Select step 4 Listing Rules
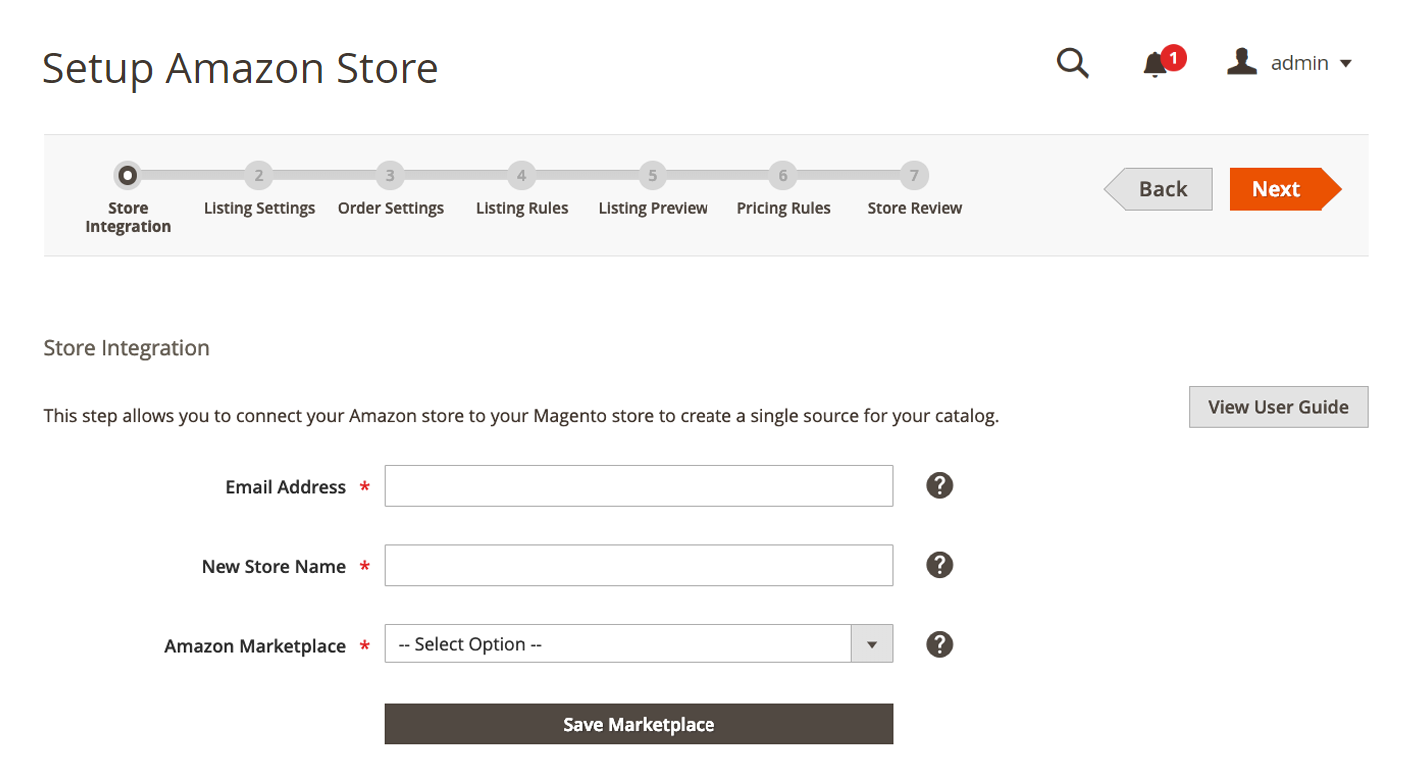Image resolution: width=1415 pixels, height=769 pixels. point(521,177)
